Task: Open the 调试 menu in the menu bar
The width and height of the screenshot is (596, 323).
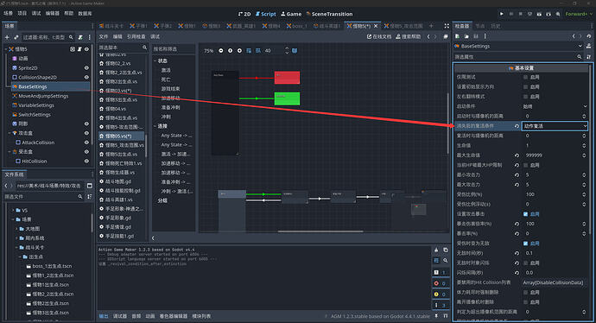Action: pyautogui.click(x=36, y=13)
